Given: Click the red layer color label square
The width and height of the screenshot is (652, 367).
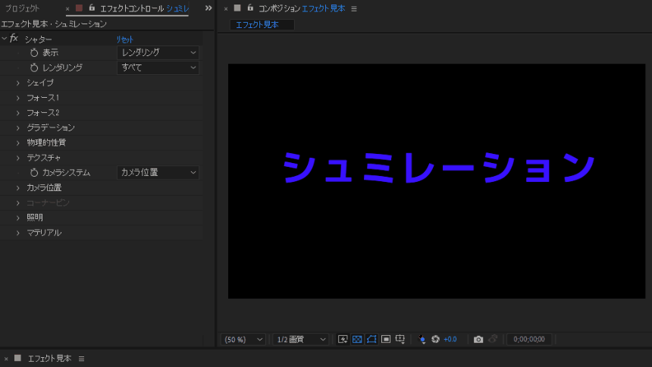Looking at the screenshot, I should pos(79,8).
